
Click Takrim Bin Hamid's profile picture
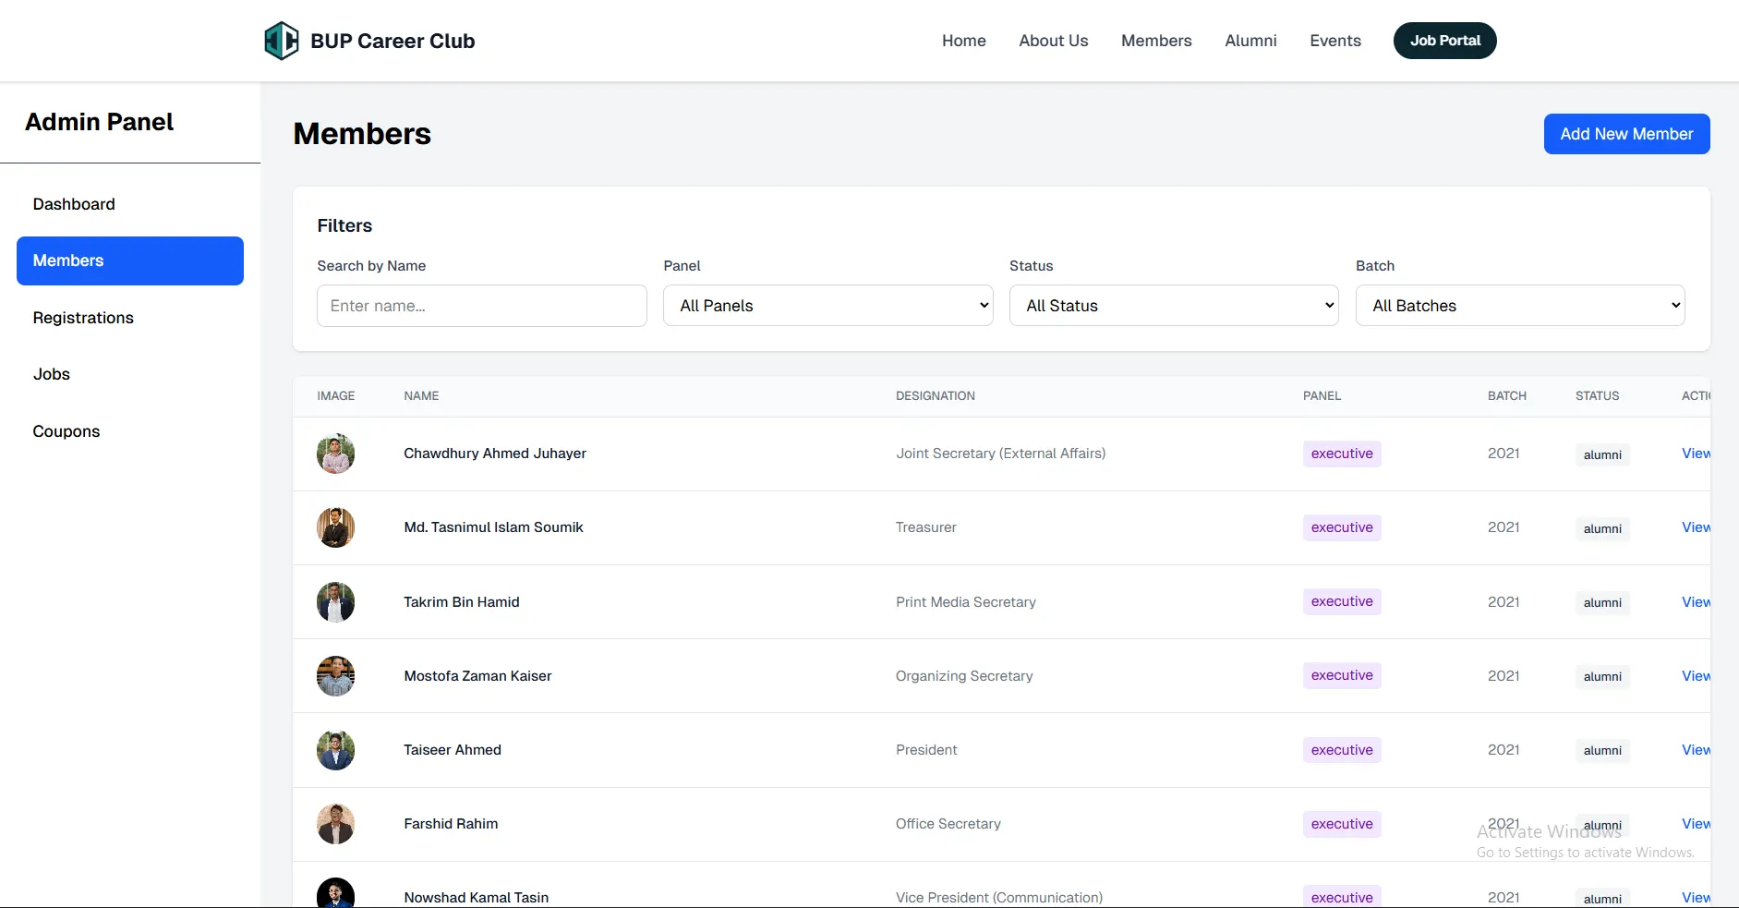tap(335, 602)
